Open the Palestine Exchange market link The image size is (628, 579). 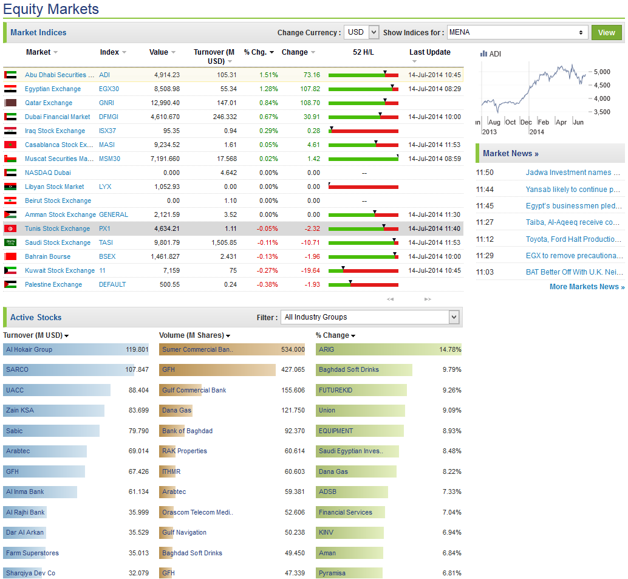[53, 284]
